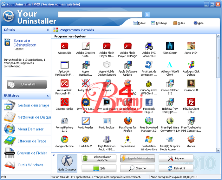Select the Facebook Plug-In icon
The image size is (222, 180).
149,102
